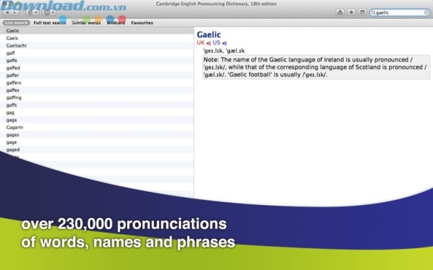433x270 pixels.
Task: Choose the word gaffer from the list
Action: 12,75
